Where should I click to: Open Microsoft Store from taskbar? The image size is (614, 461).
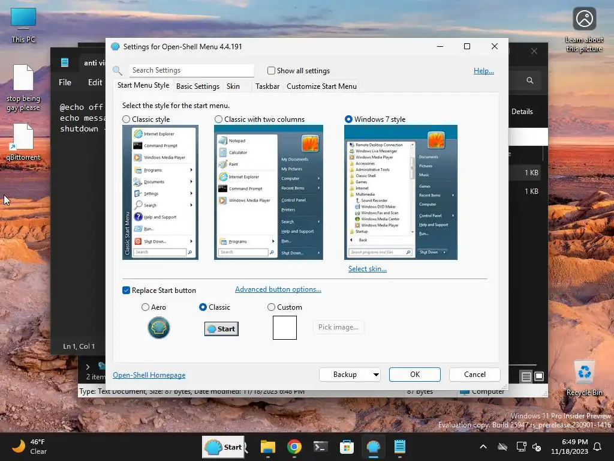(347, 447)
